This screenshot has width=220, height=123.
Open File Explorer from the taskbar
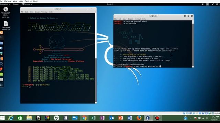click(29, 118)
